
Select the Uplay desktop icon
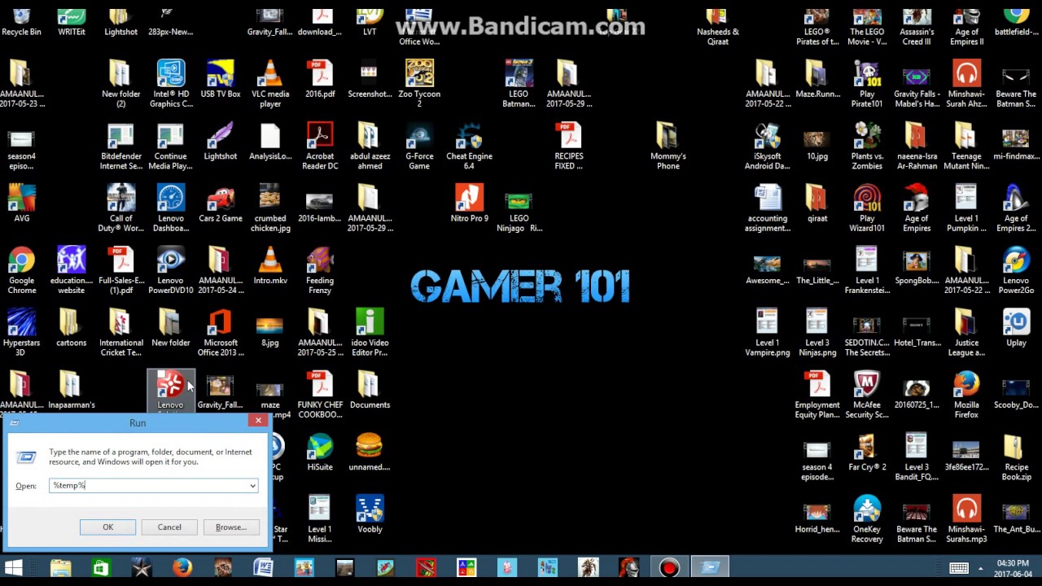(x=1016, y=329)
